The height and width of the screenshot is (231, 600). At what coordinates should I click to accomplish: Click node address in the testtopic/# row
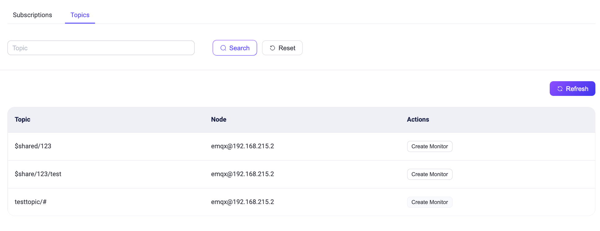(x=243, y=202)
